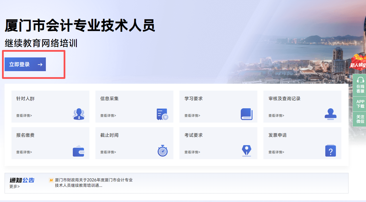Click the 审核及查询记录 stamp icon
This screenshot has width=366, height=202.
point(330,114)
